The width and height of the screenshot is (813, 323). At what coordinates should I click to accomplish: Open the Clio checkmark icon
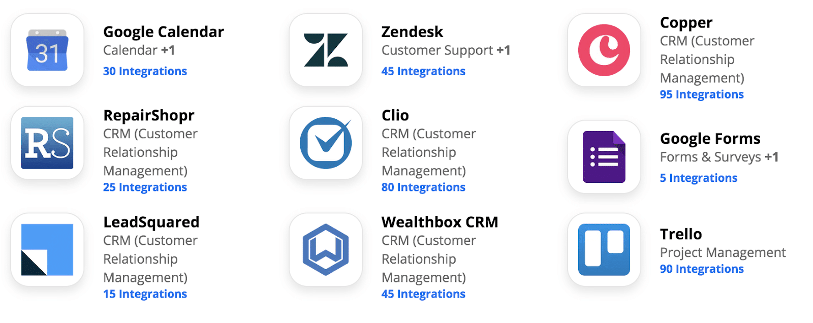click(x=326, y=143)
